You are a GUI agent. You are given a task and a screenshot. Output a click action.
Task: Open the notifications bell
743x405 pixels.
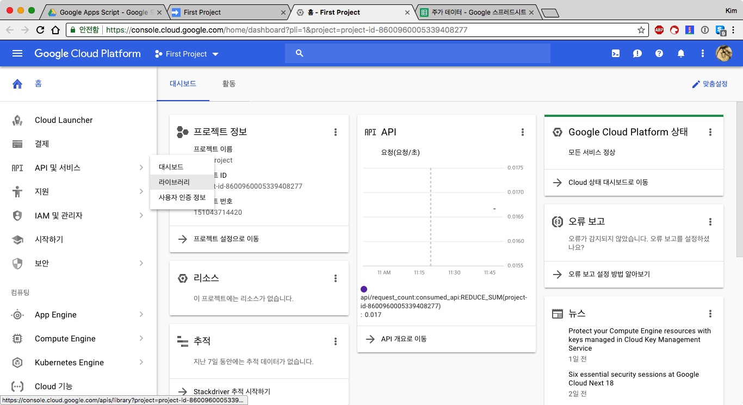pyautogui.click(x=681, y=53)
